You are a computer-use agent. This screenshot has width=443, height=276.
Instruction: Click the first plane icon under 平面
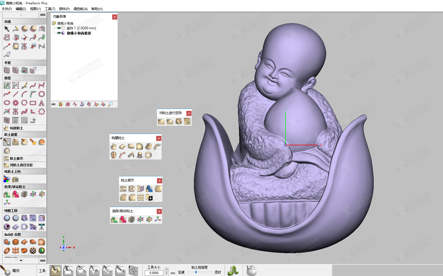(7, 70)
